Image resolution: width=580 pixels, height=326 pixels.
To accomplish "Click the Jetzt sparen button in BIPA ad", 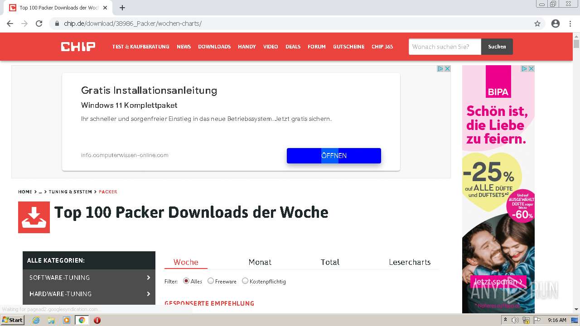I will [x=498, y=282].
